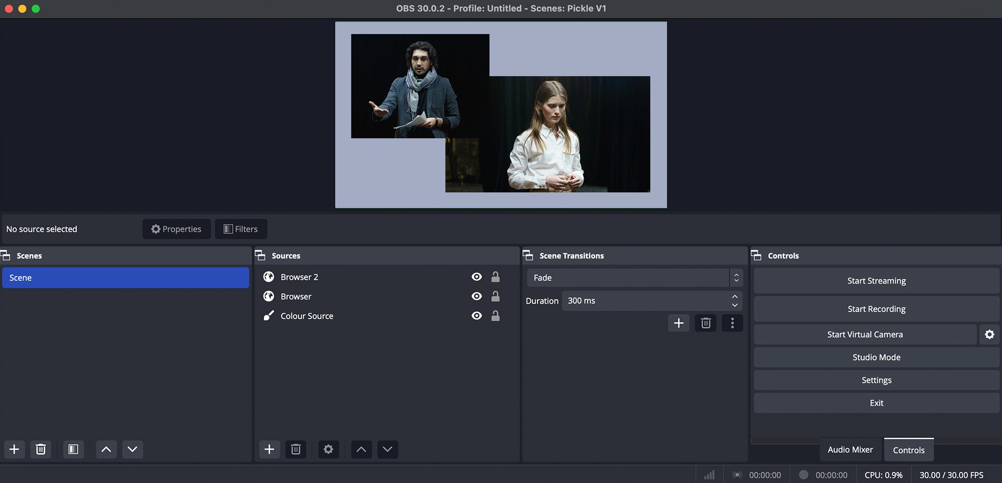
Task: Add a new scene transition
Action: click(x=679, y=323)
